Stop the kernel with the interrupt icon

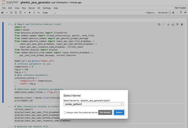click(x=30, y=13)
